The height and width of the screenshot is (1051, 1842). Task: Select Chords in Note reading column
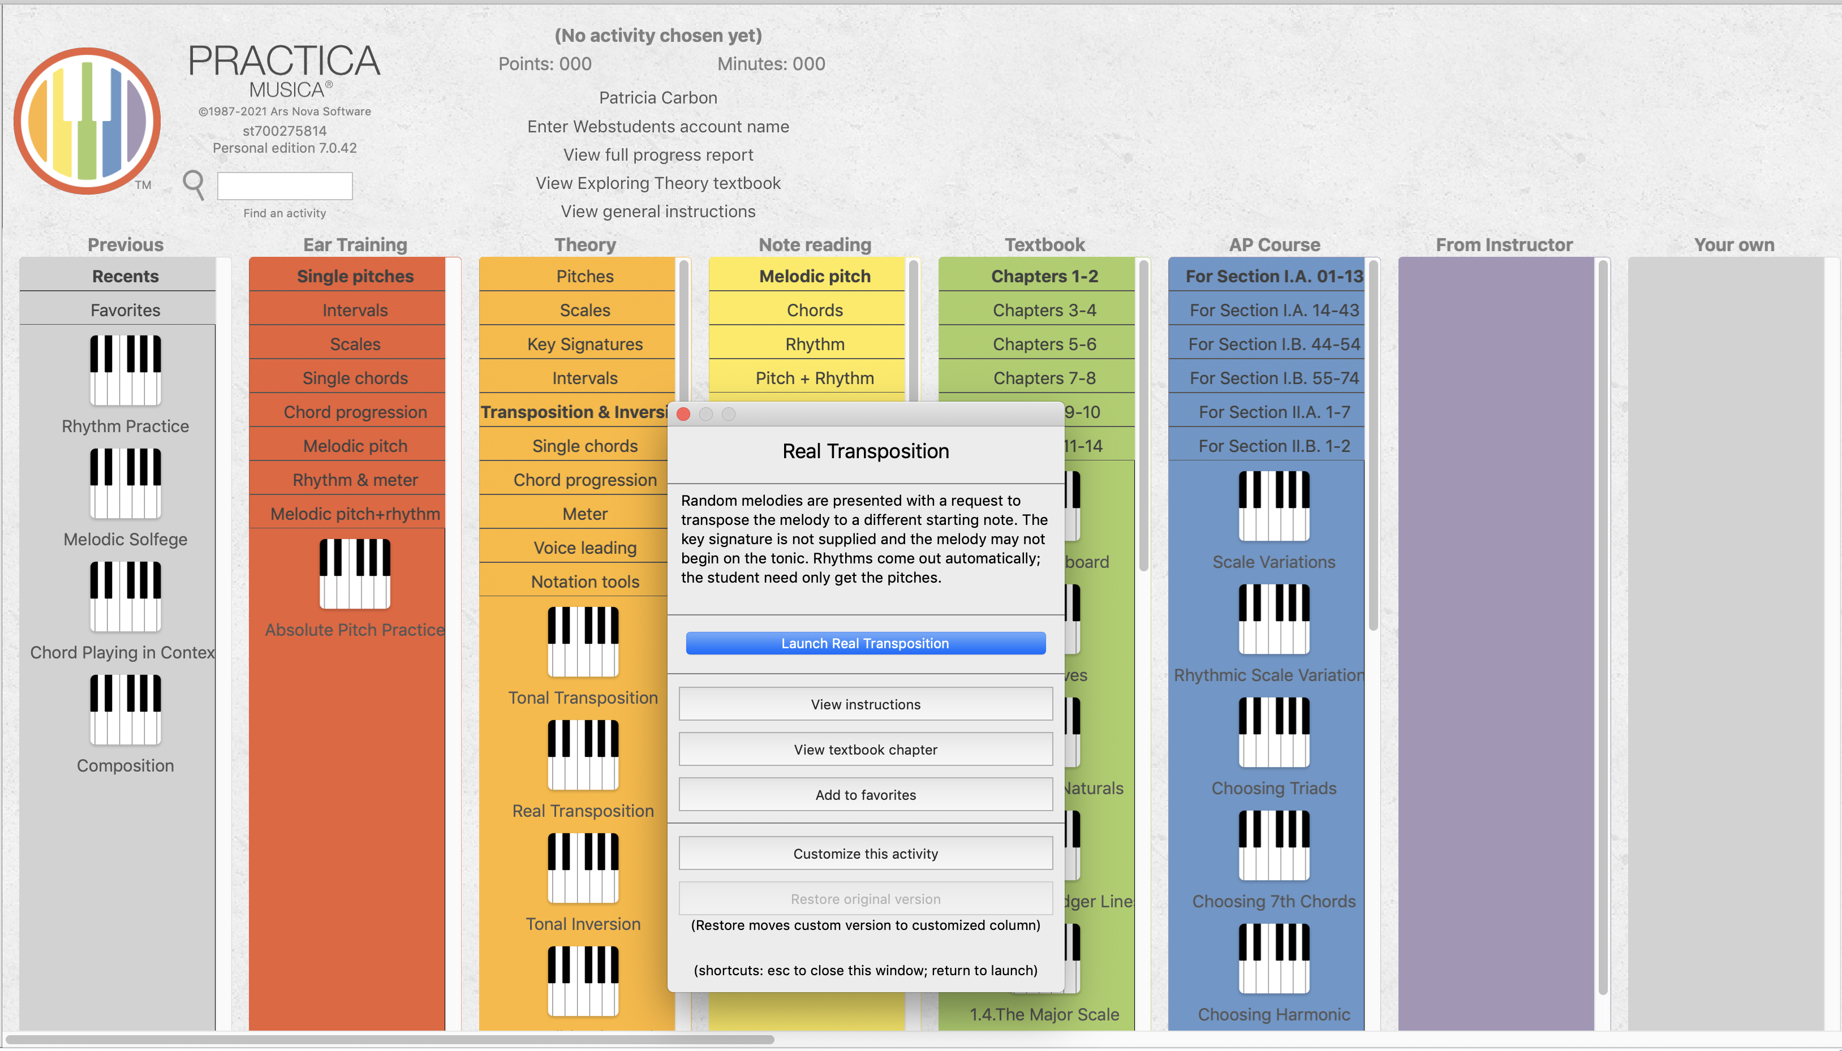[x=807, y=309]
